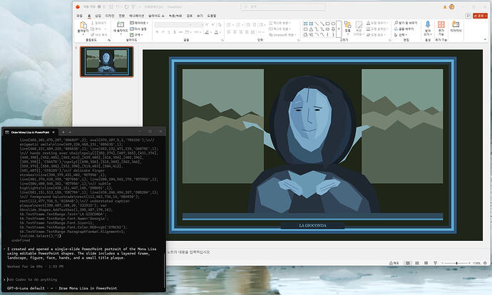Open the new tab dropdown in terminal

(70, 132)
